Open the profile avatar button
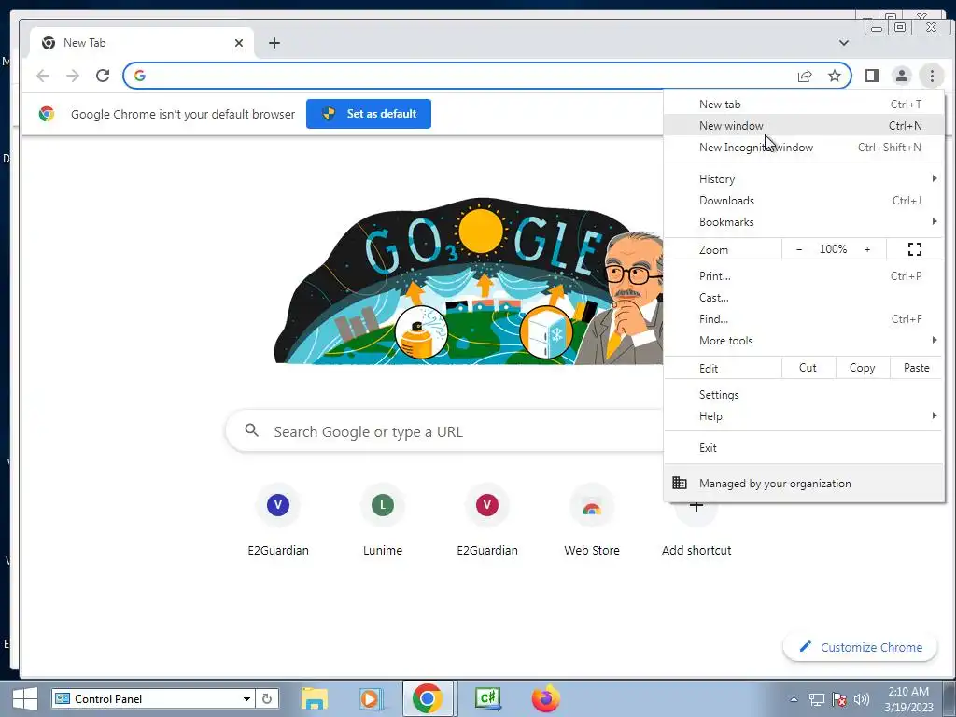 click(x=901, y=76)
